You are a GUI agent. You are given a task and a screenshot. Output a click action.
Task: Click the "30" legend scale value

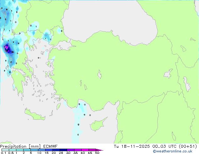68,153
